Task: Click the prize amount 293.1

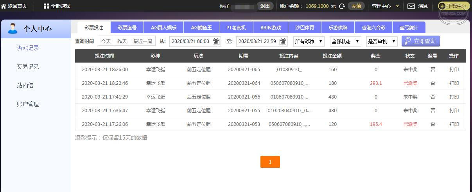Action: click(x=376, y=83)
